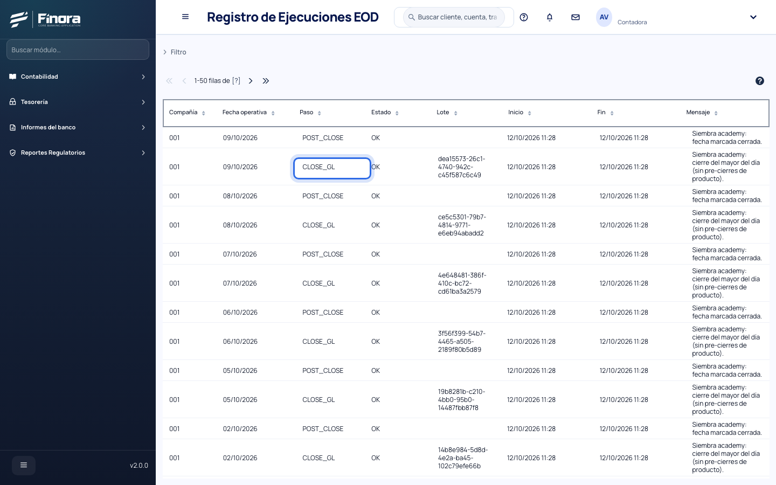776x485 pixels.
Task: Expand the Contabilidad menu
Action: [78, 77]
